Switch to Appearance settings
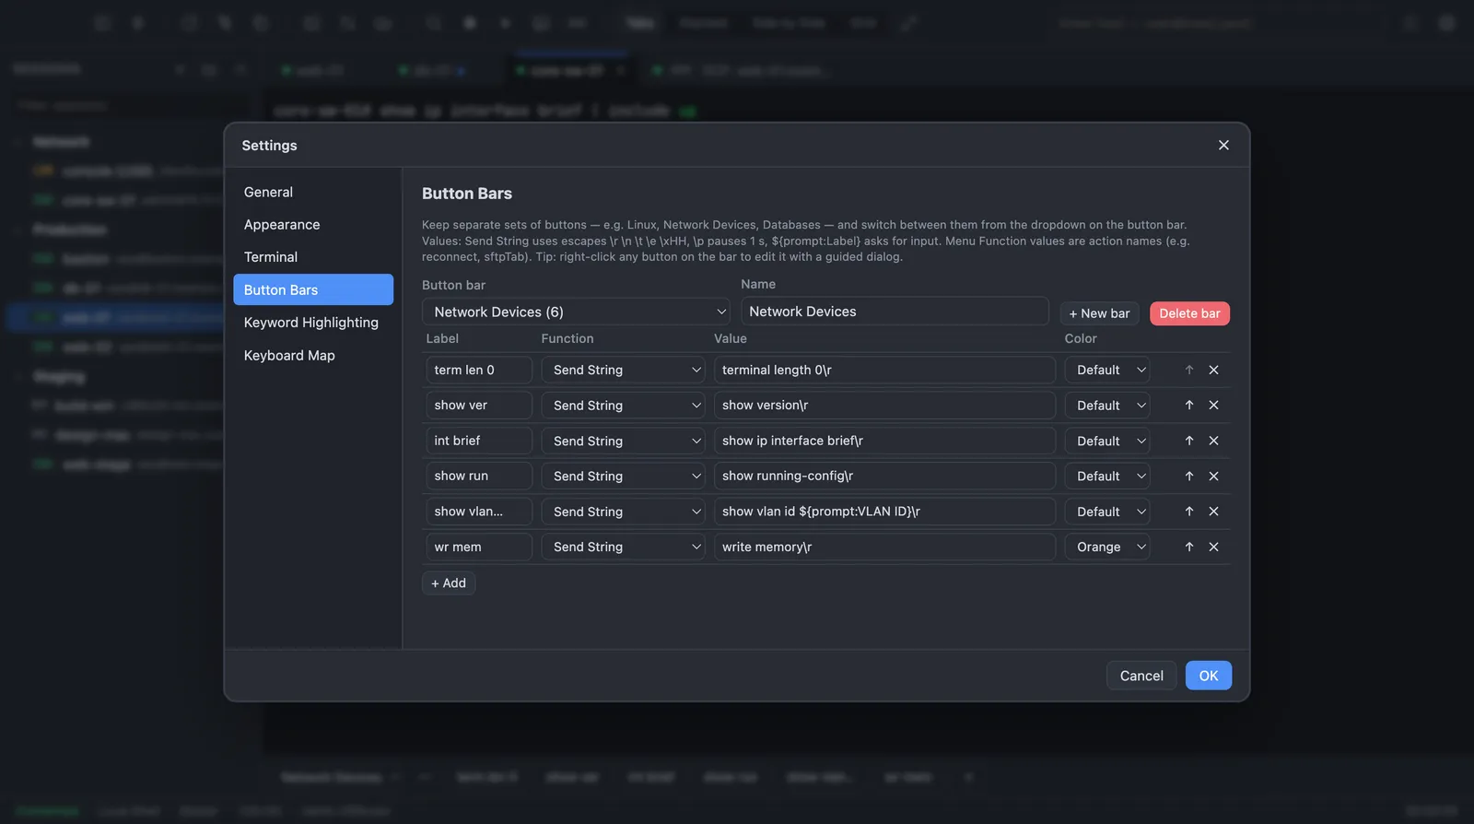 (x=313, y=225)
